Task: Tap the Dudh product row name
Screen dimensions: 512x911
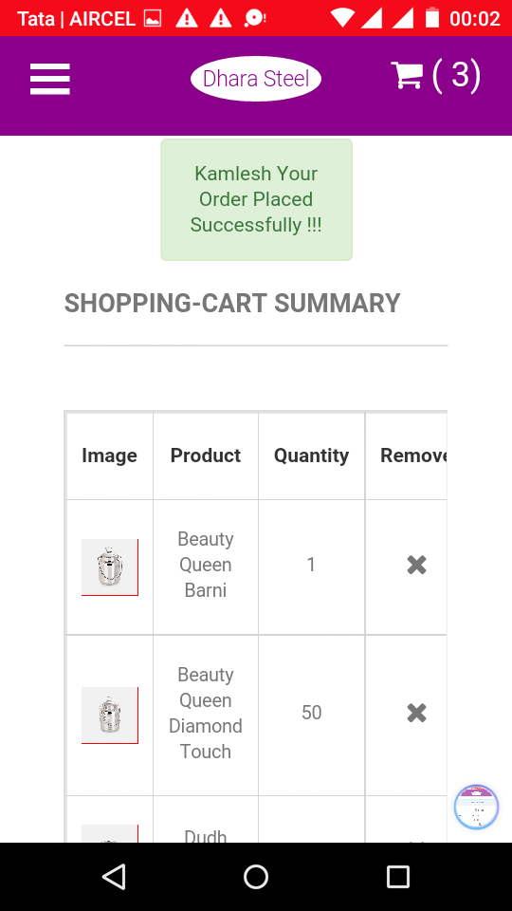Action: pos(206,835)
